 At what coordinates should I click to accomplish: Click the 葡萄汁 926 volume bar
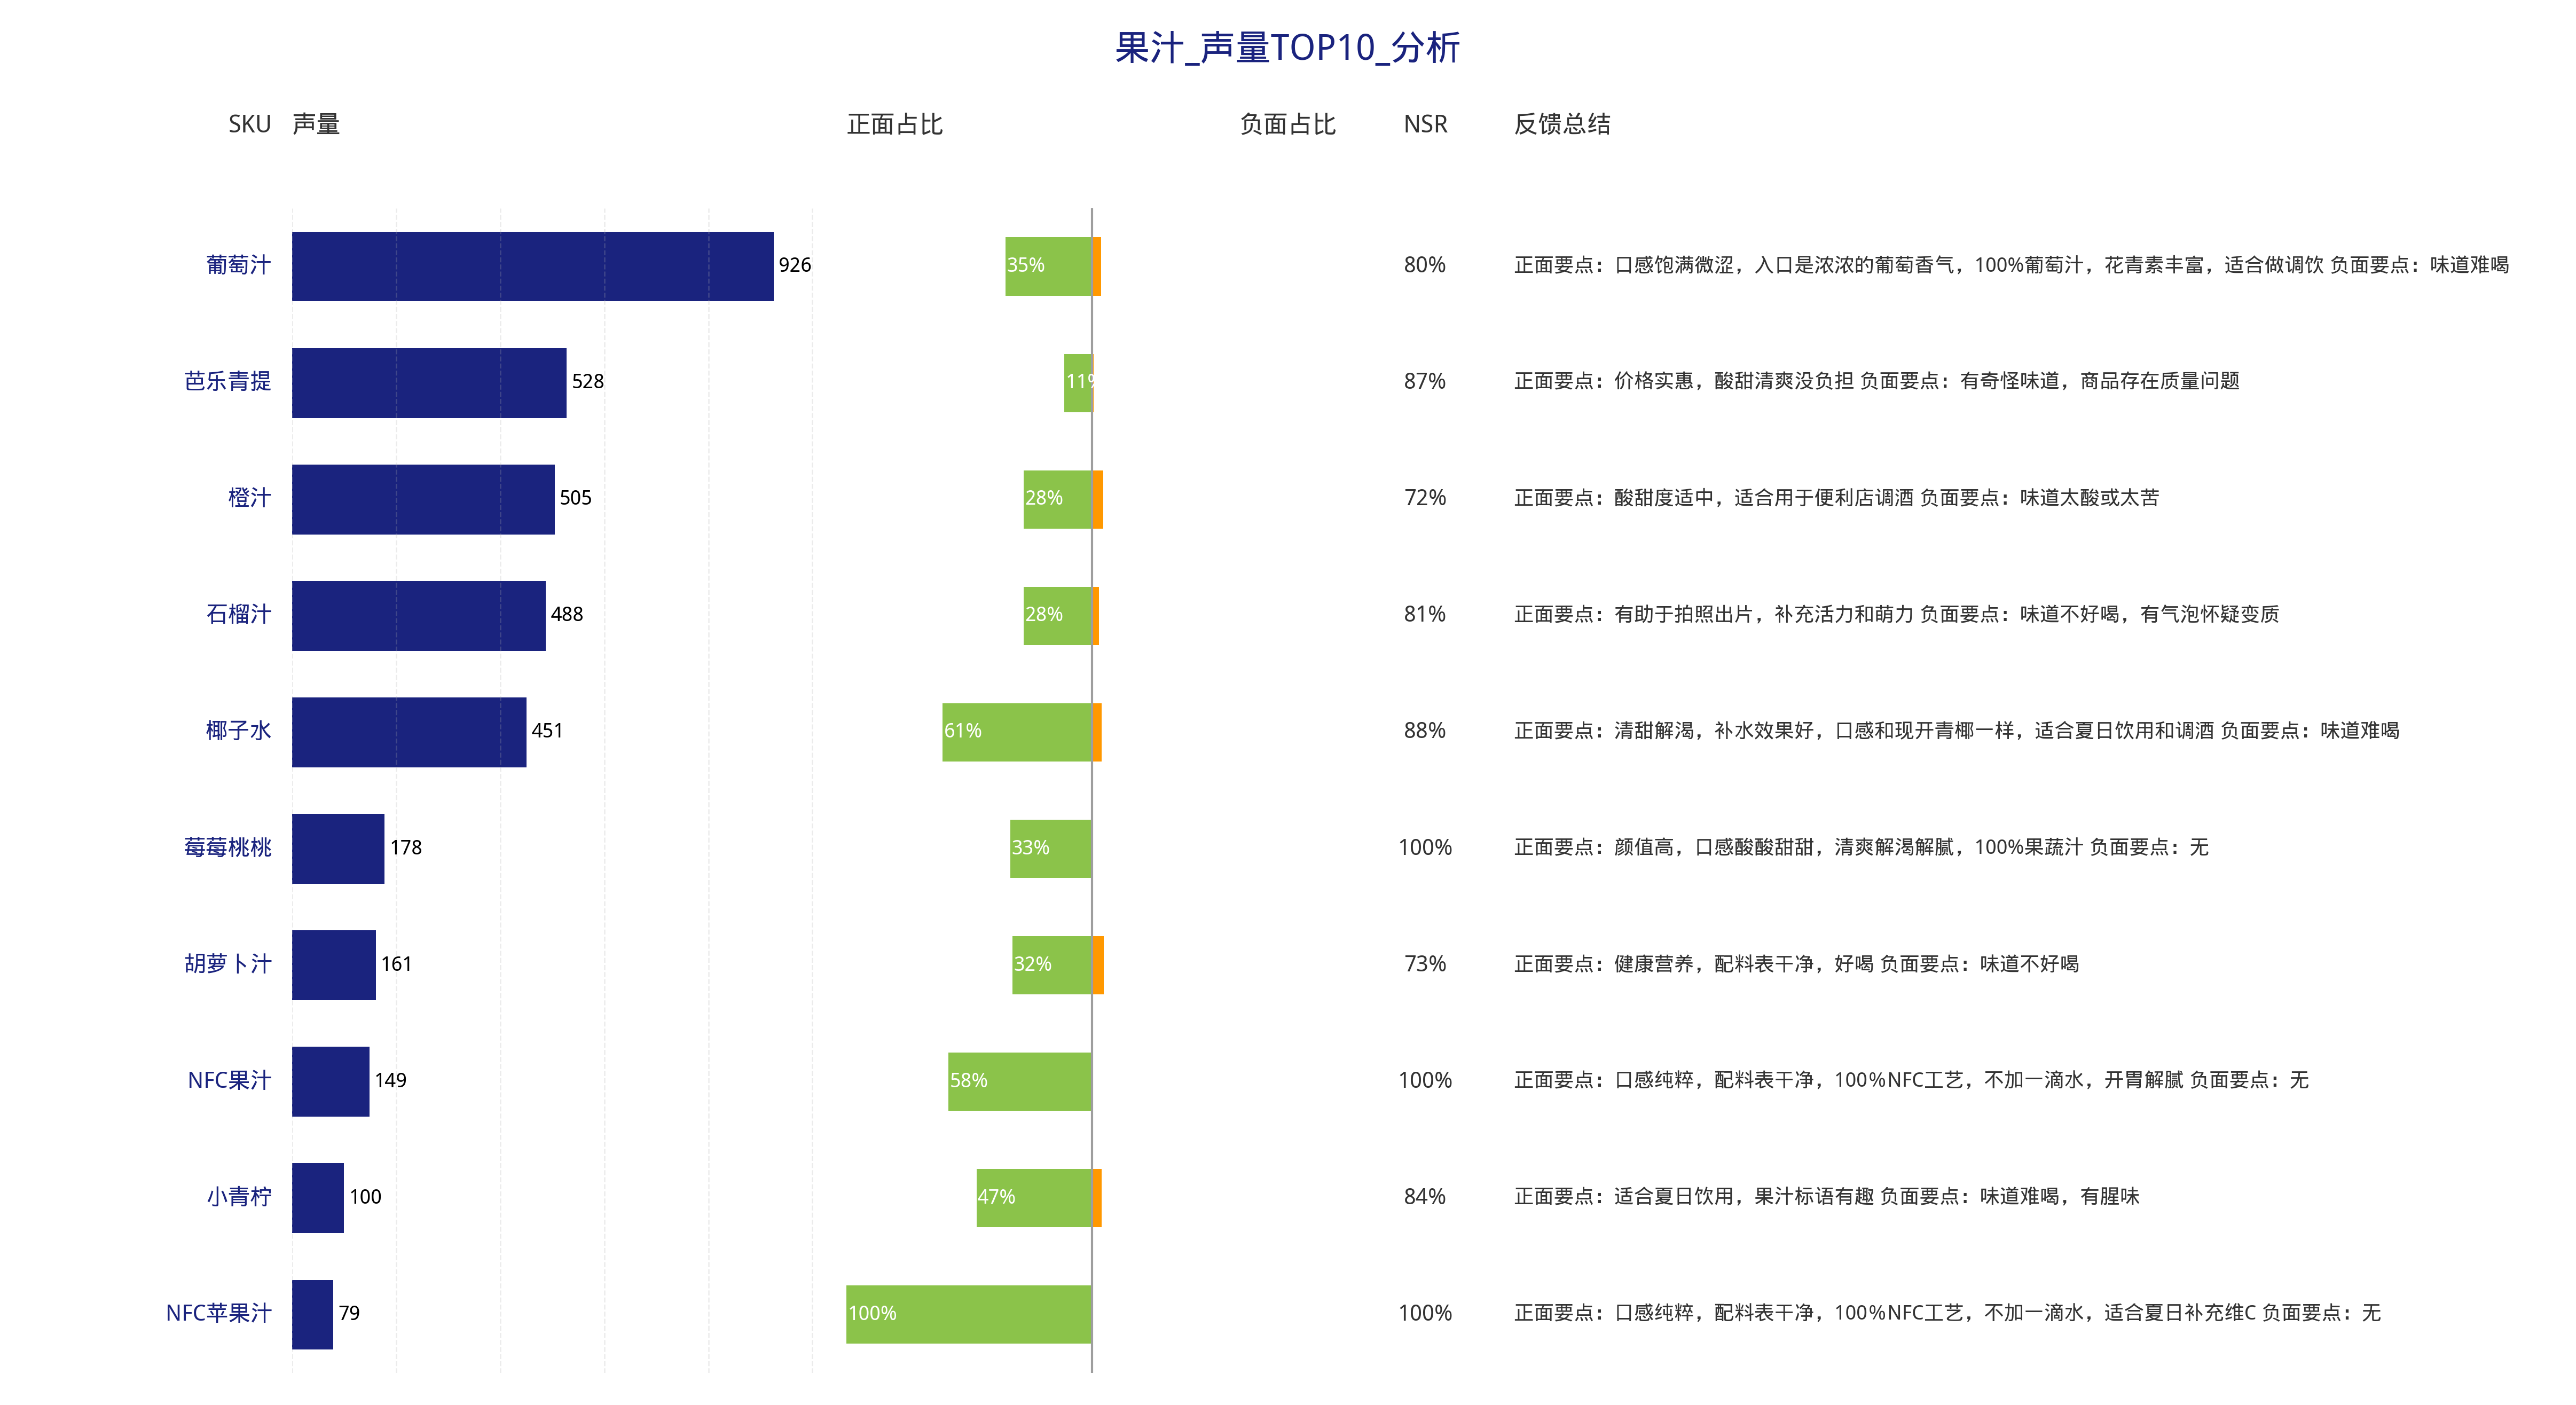coord(532,266)
